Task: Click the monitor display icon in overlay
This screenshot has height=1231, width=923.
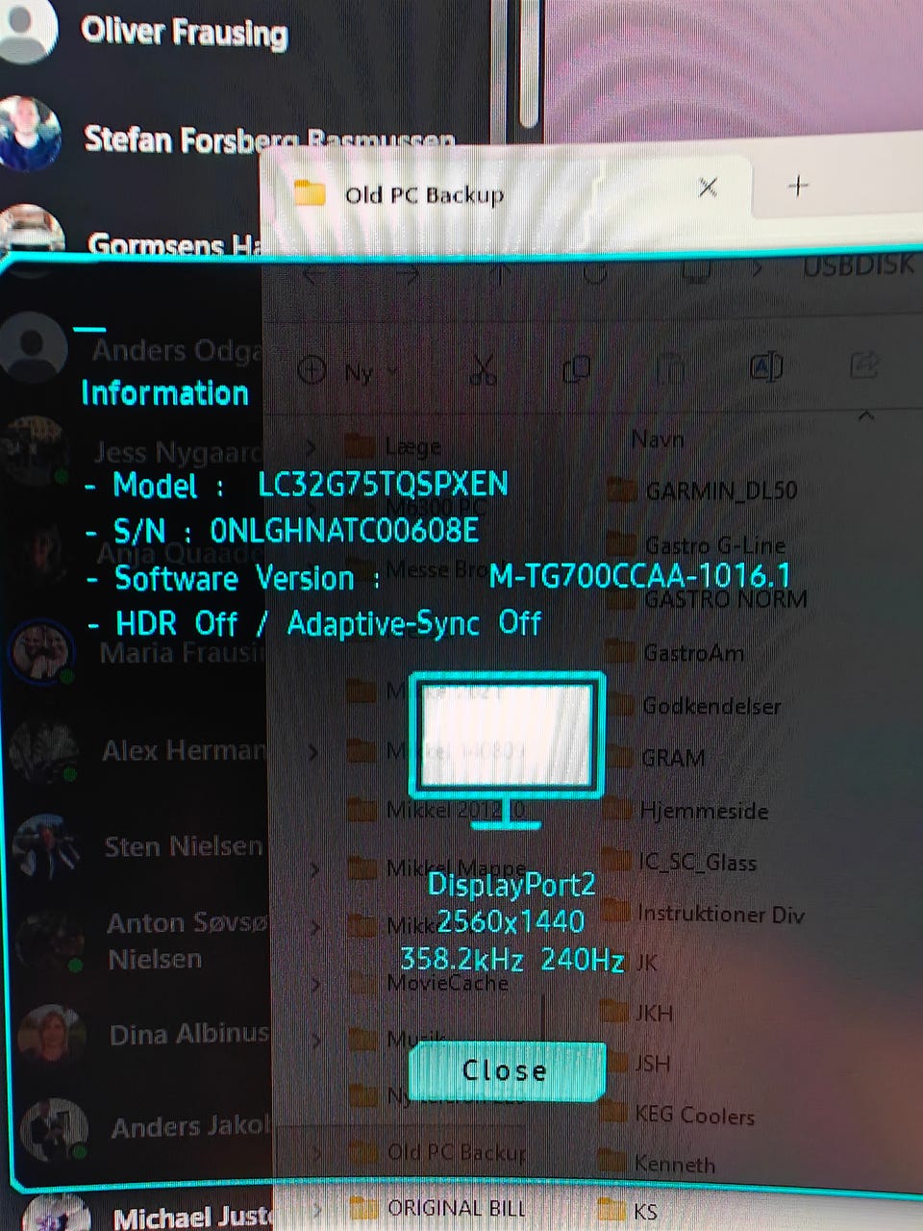Action: pos(506,749)
